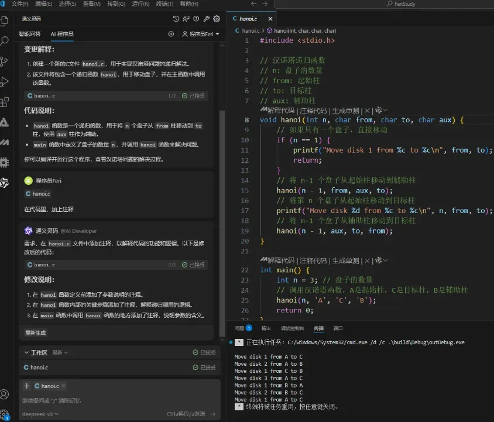Open the Accounts icon in activity bar
494x422 pixels.
click(x=5, y=394)
